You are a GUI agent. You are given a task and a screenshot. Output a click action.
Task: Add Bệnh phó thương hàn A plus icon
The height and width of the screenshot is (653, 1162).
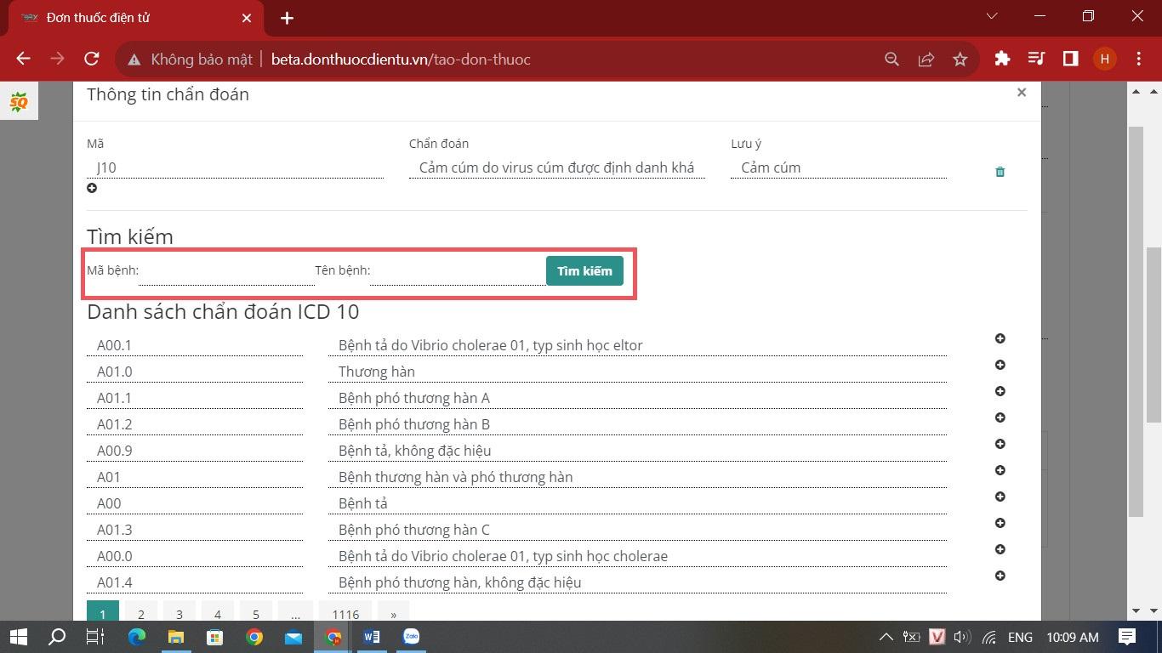(x=1000, y=391)
